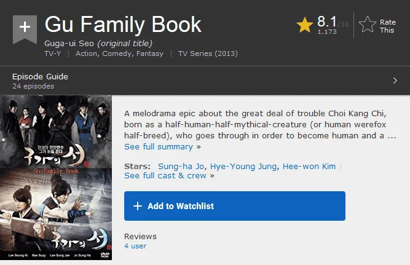This screenshot has height=265, width=410.
Task: Open the 4 user reviews link
Action: pyautogui.click(x=135, y=246)
